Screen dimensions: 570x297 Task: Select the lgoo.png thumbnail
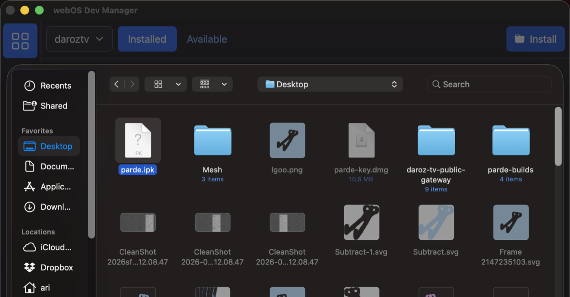click(x=287, y=140)
